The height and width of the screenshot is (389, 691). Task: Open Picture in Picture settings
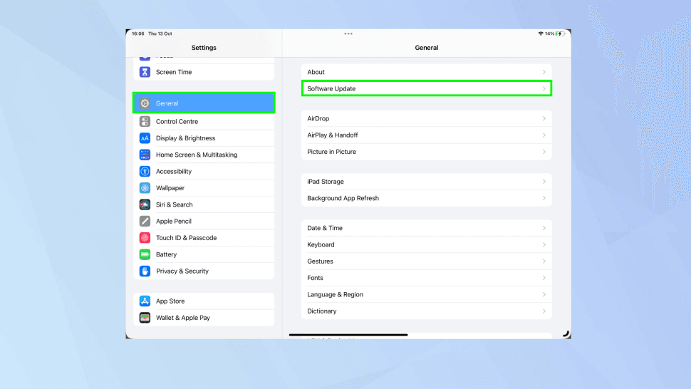click(426, 152)
